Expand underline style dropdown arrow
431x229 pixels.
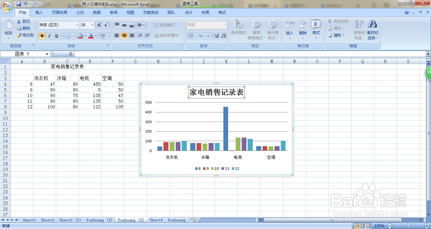[x=62, y=36]
